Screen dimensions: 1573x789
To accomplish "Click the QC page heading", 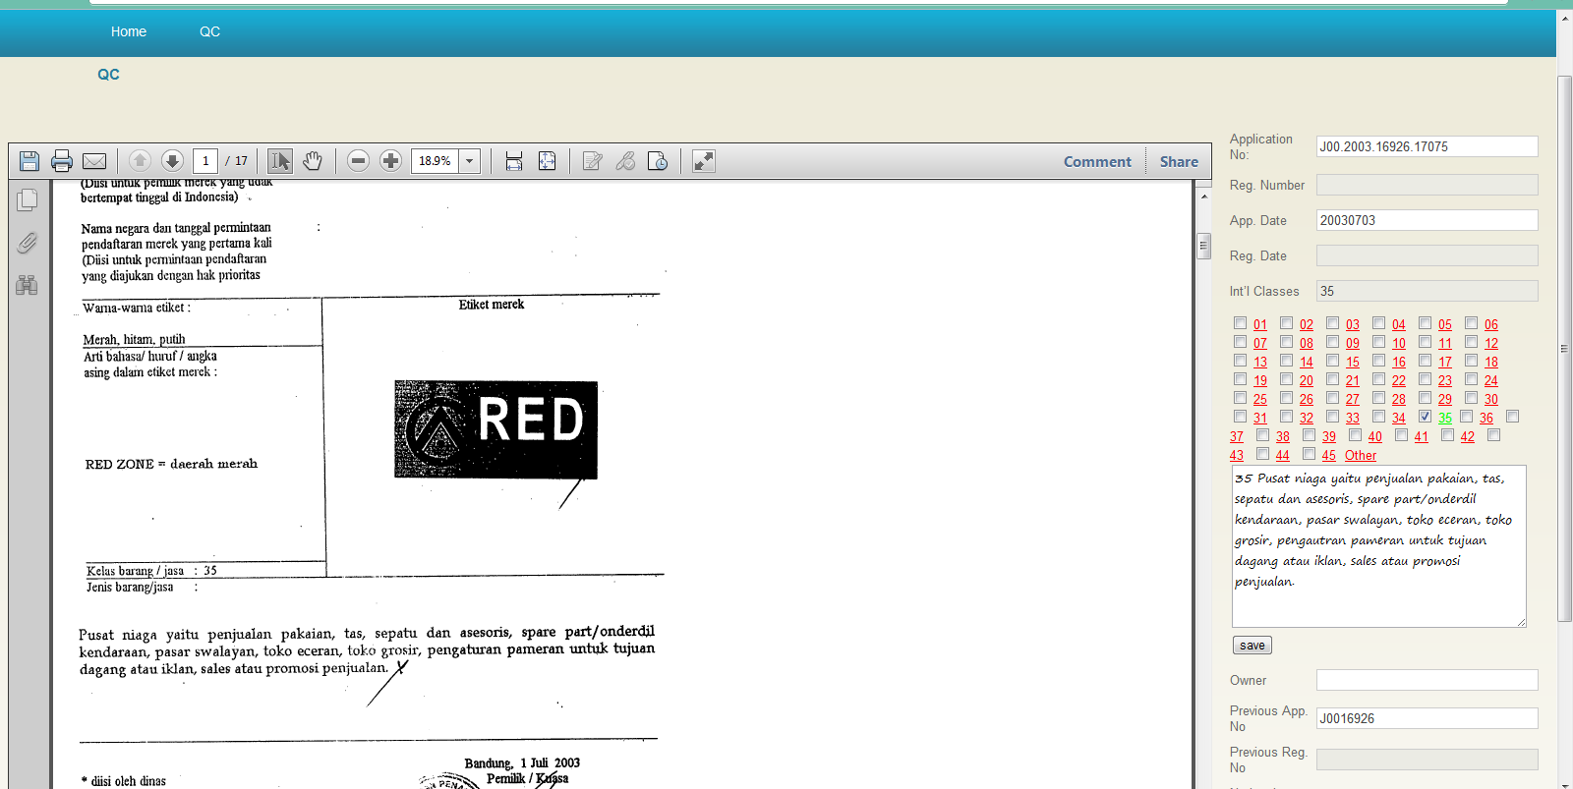I will point(108,75).
